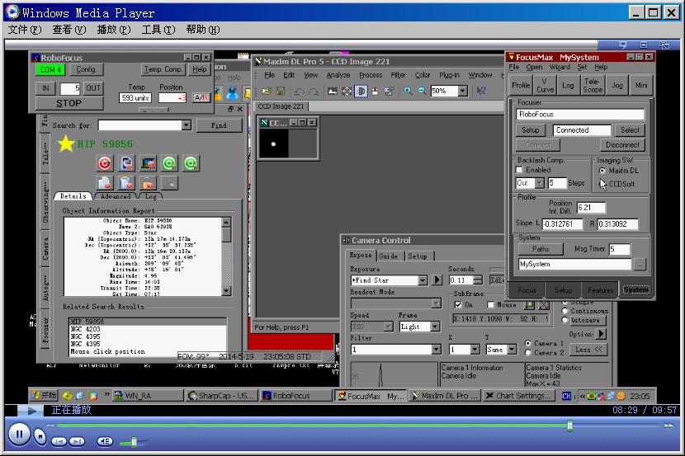This screenshot has width=685, height=456.
Task: Open the X binning dropdown
Action: (x=475, y=350)
